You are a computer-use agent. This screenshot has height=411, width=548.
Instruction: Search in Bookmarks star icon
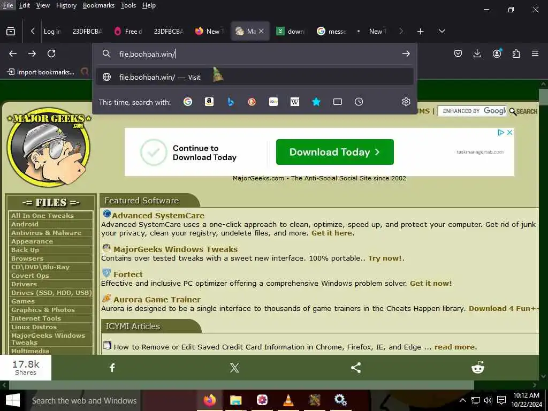pyautogui.click(x=316, y=102)
